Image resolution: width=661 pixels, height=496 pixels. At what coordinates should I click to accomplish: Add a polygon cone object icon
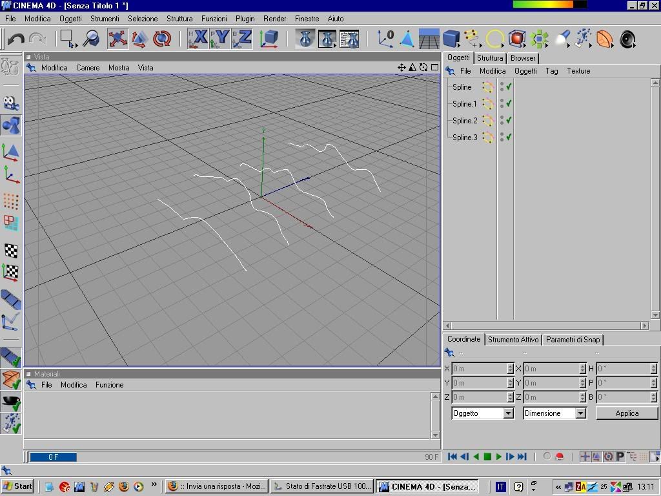(407, 39)
